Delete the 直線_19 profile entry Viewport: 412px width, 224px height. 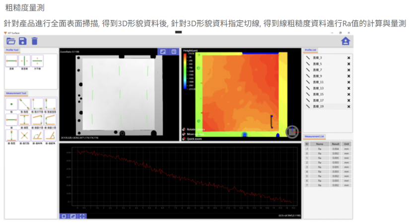pos(348,107)
